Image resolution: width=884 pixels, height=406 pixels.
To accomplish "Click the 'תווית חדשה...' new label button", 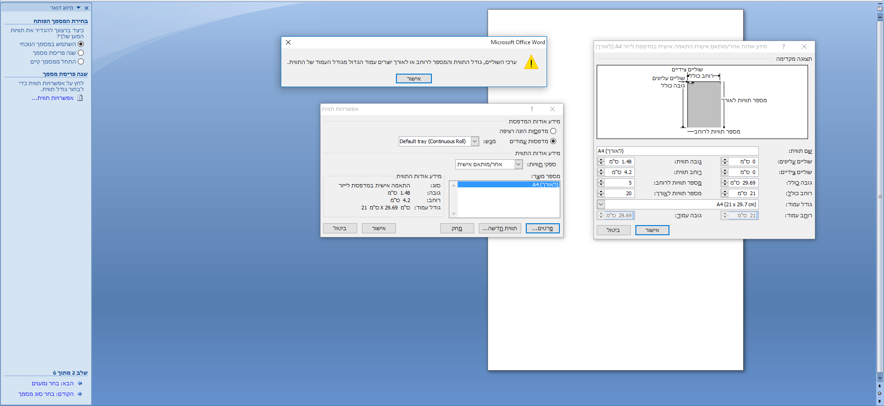I will tap(500, 228).
